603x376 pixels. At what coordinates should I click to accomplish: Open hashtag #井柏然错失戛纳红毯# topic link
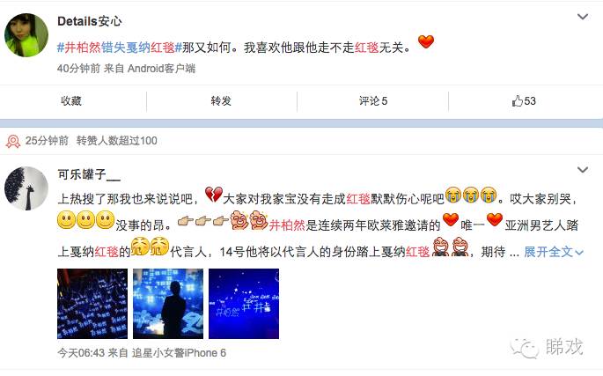[119, 48]
